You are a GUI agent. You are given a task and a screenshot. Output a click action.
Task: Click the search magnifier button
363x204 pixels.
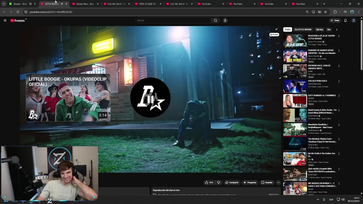pyautogui.click(x=215, y=20)
